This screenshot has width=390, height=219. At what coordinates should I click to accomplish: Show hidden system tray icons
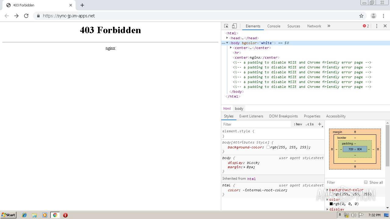point(340,215)
